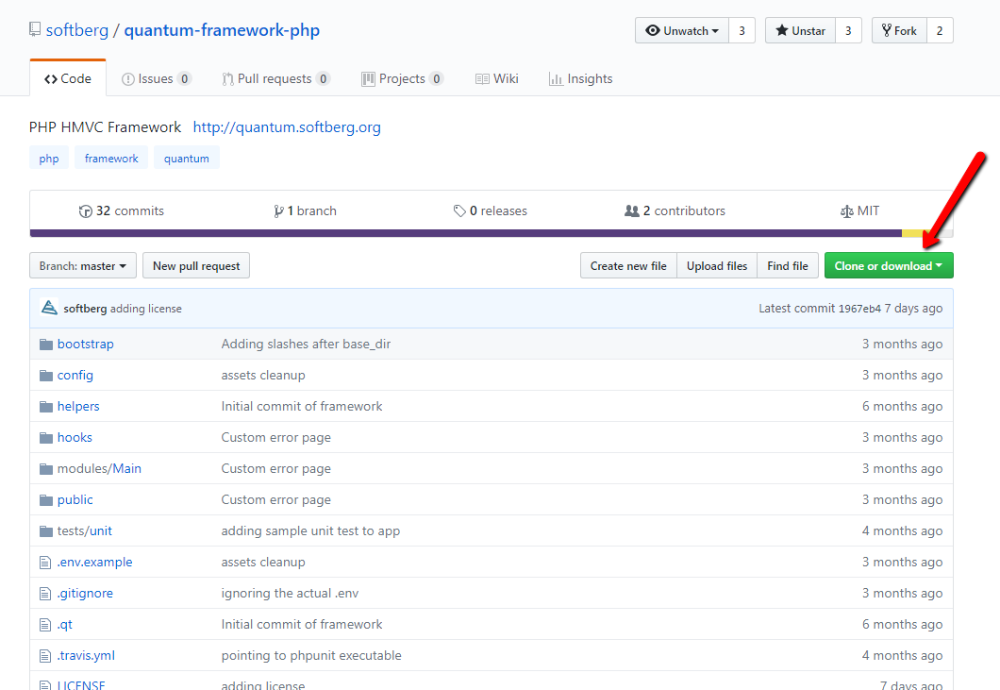Open commit 'ignoring the actual .env'
Screen dimensions: 1000x690
tap(291, 593)
